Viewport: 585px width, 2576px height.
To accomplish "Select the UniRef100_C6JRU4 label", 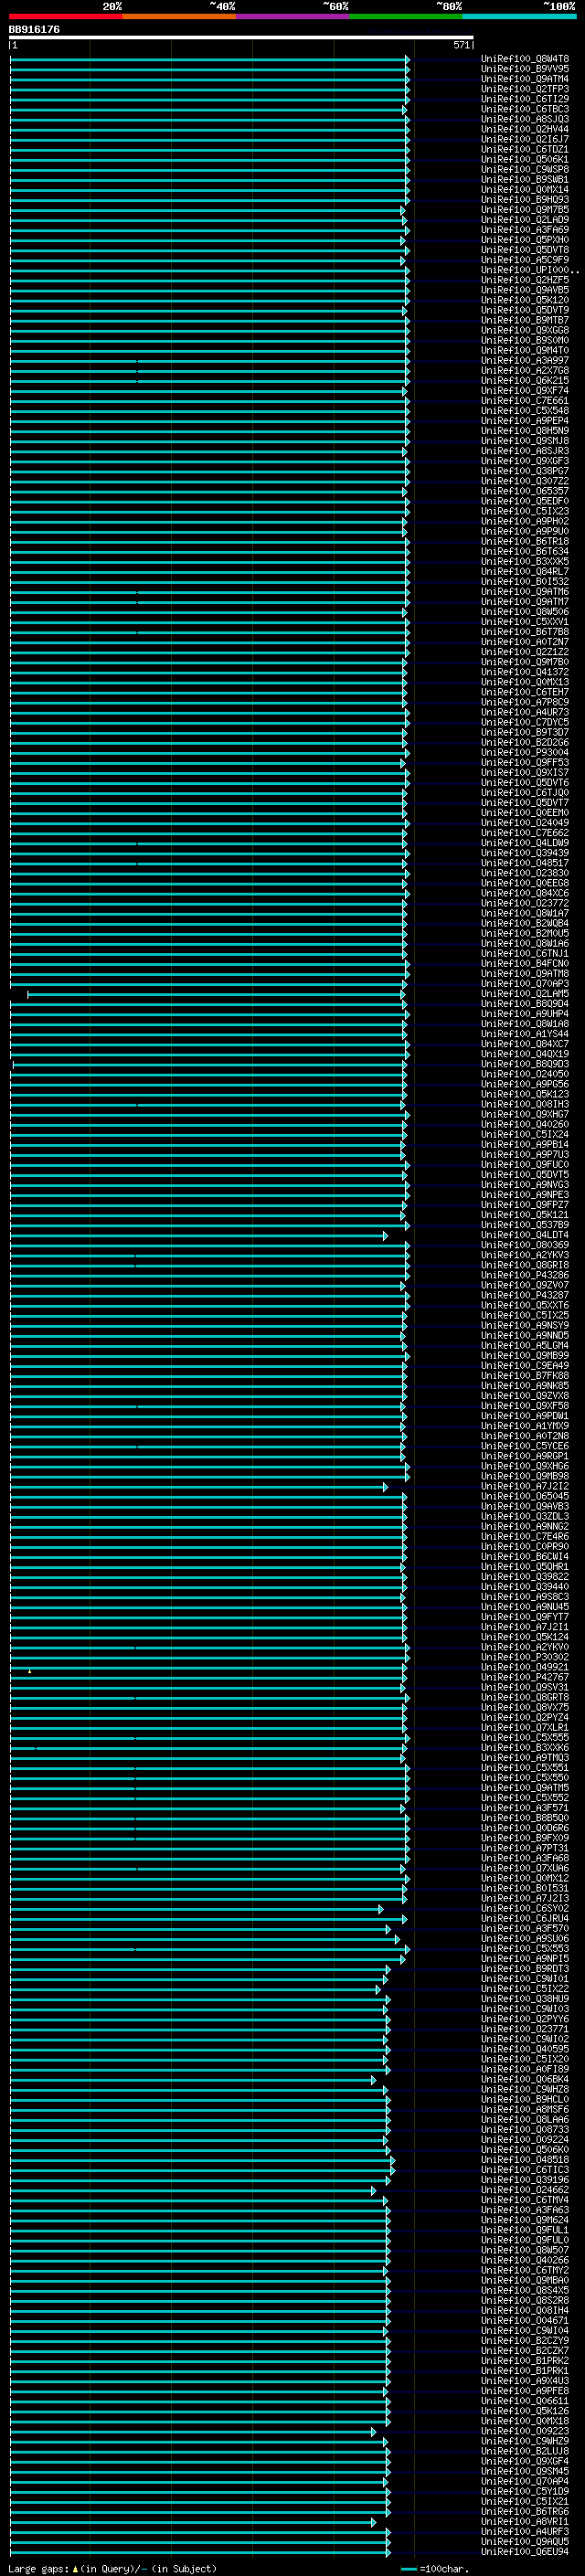I will coord(525,1918).
